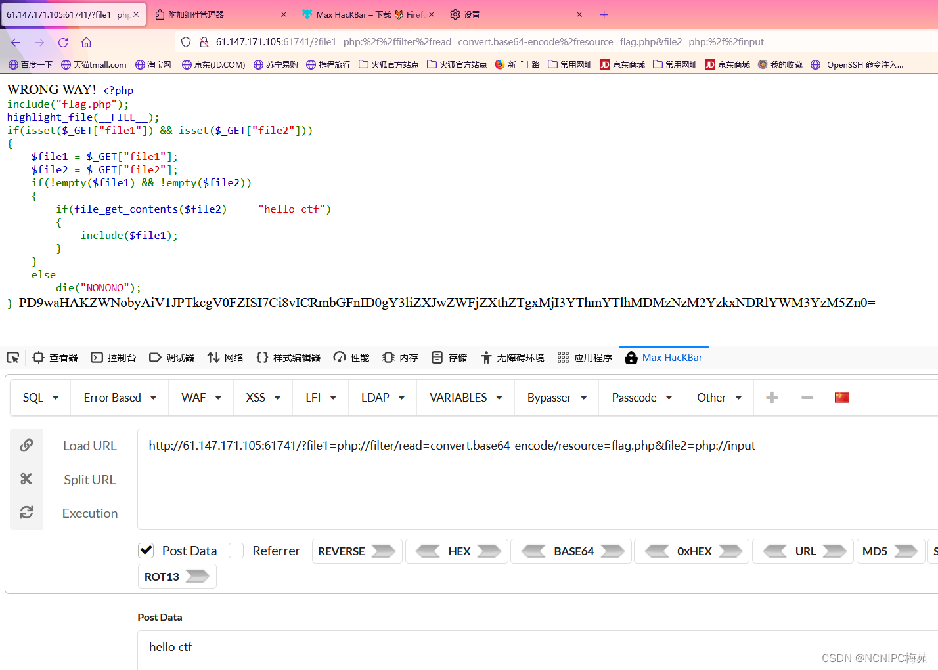Click the URL encode right arrow
938x670 pixels.
(834, 551)
